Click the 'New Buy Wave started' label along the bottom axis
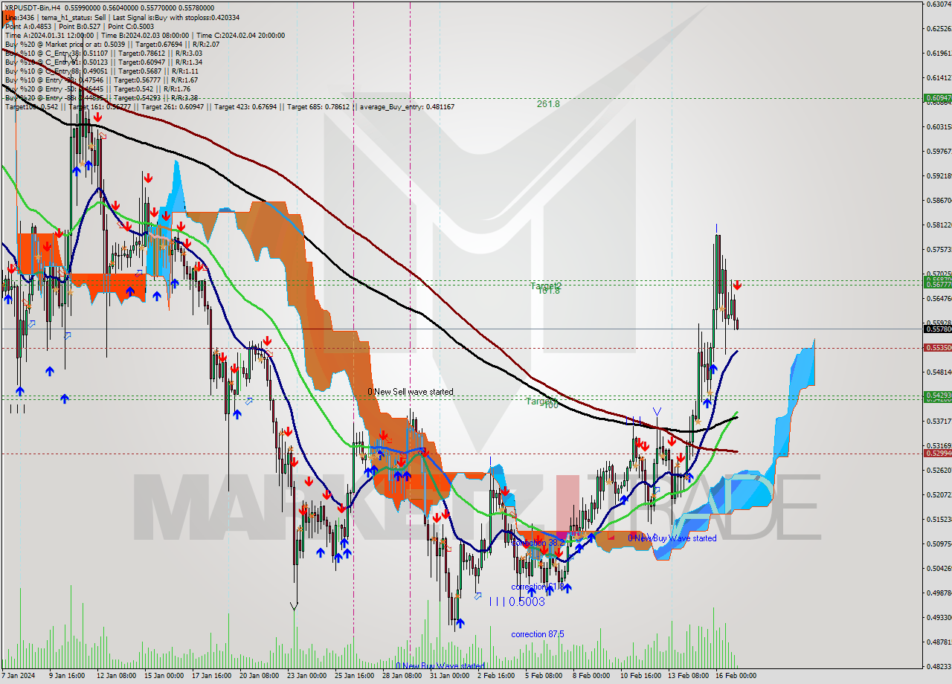 440,666
